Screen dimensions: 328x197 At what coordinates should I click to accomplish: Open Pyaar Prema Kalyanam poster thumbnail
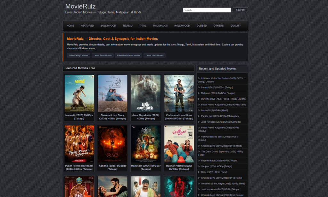tap(79, 144)
